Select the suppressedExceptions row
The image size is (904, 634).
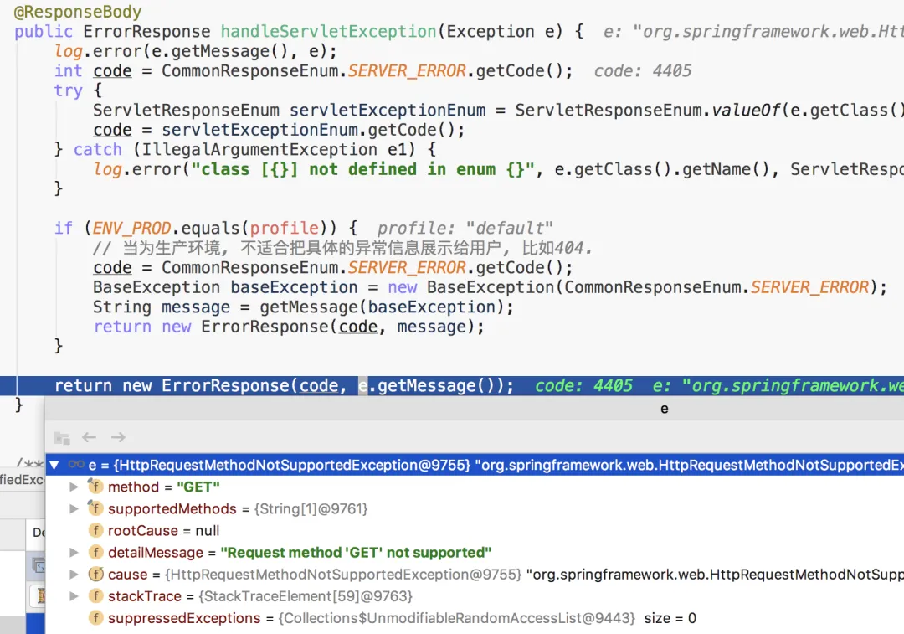point(475,618)
